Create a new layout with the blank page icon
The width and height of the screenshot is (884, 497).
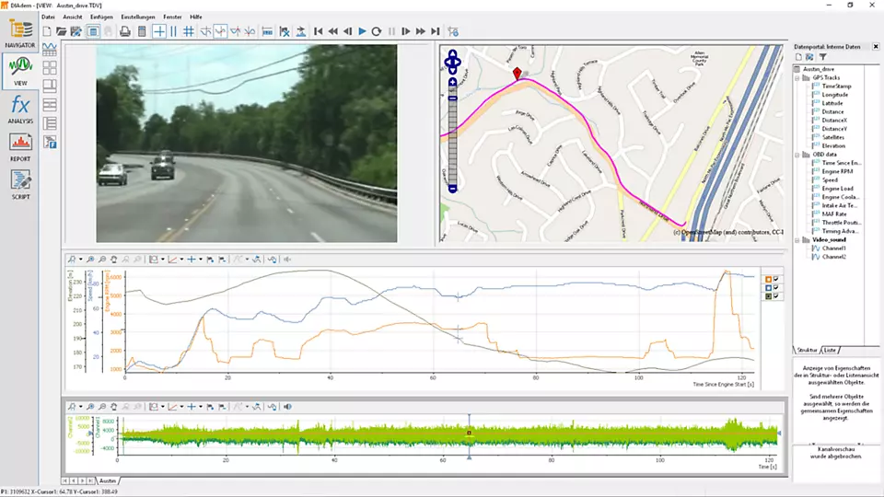(47, 31)
